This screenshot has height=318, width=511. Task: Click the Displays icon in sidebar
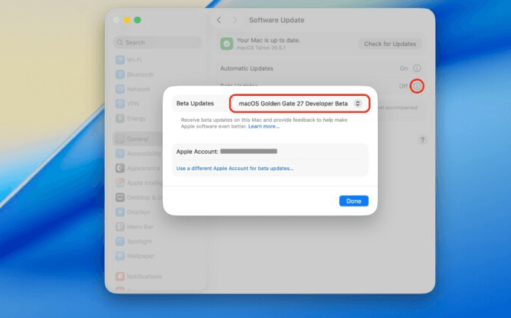(x=120, y=212)
